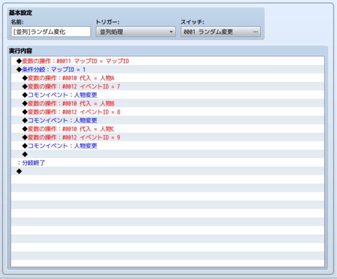Select the 条件分岐:マップID = 1 line
The image size is (337, 279).
pos(167,69)
